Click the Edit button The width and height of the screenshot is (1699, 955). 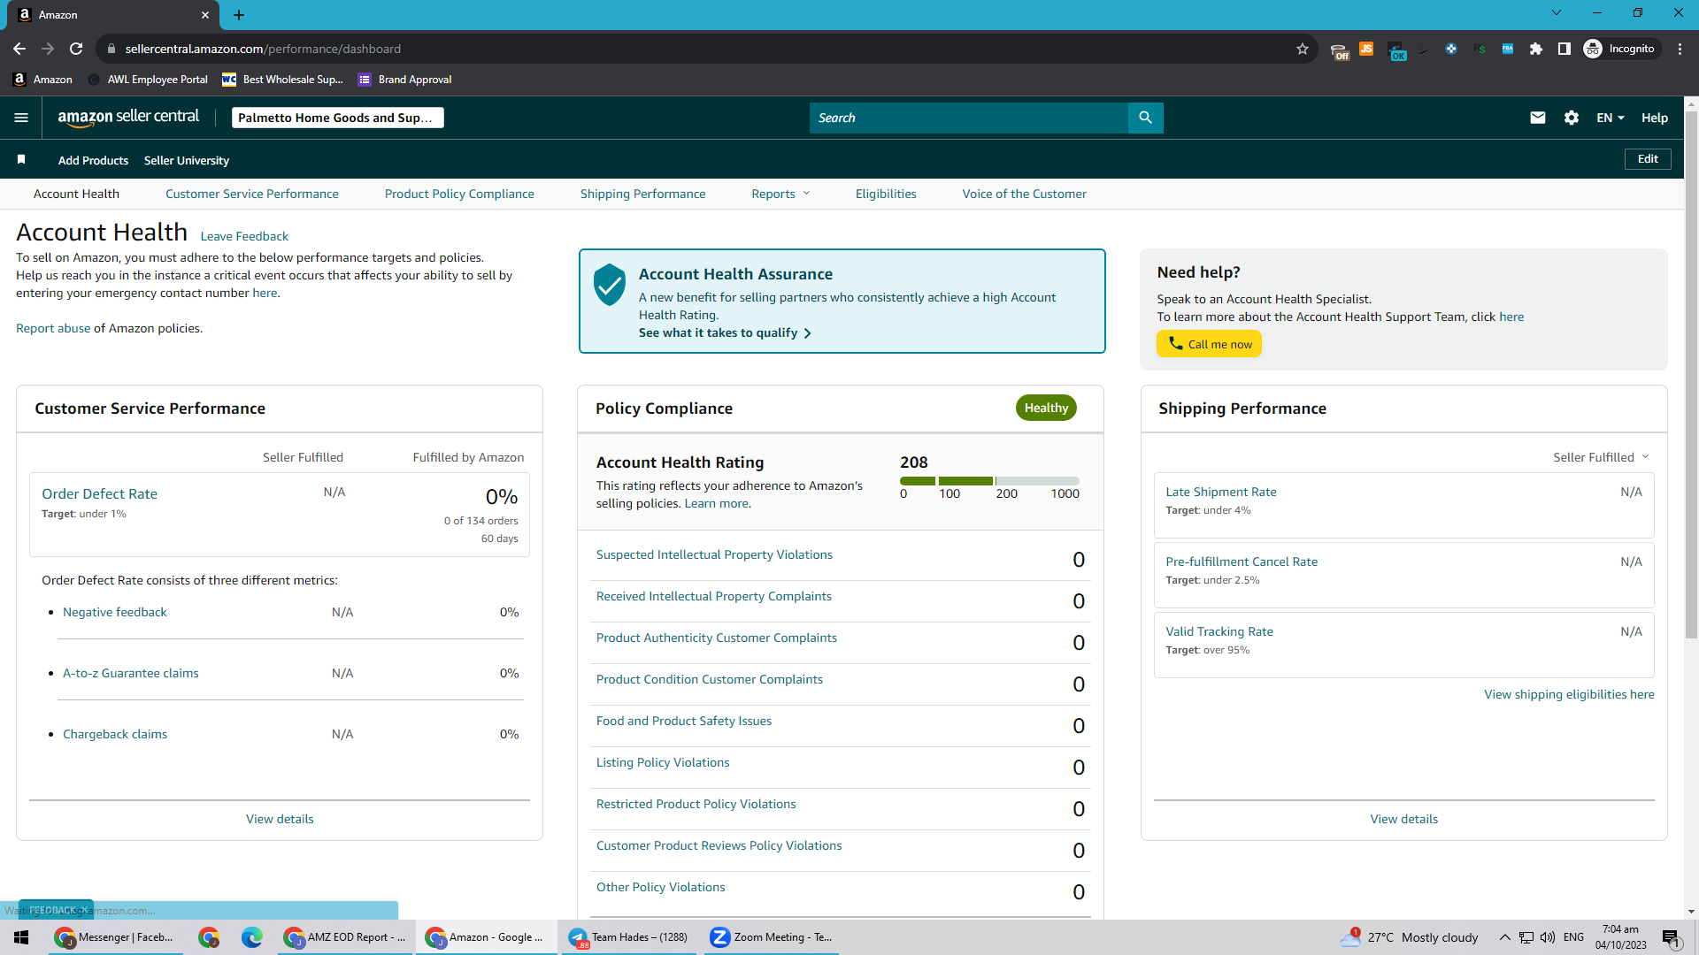(1648, 159)
